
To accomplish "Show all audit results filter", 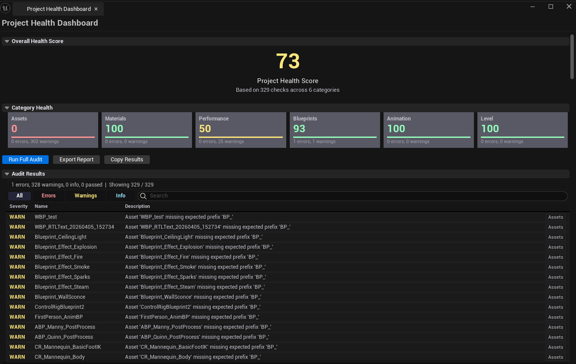I will 20,196.
